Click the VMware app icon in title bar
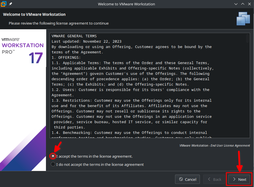The image size is (254, 187). tap(4, 4)
